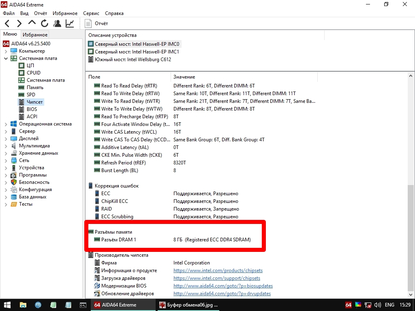
Task: Open the aida64.com drvupdates link
Action: tap(222, 294)
